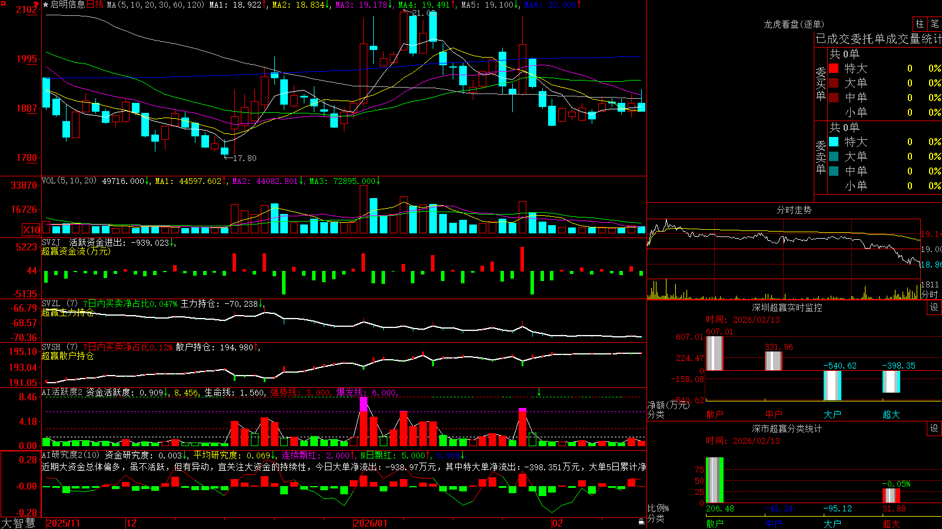The image size is (942, 529).
Task: Click teal 中单 swatch under 委卖单
Action: pos(834,170)
